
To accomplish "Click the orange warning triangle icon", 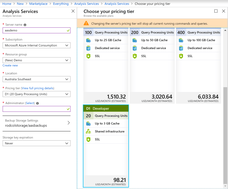I will [x=86, y=23].
